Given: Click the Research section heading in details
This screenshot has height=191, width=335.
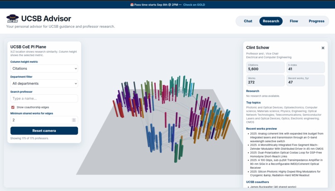Looking at the screenshot, I should (x=253, y=91).
